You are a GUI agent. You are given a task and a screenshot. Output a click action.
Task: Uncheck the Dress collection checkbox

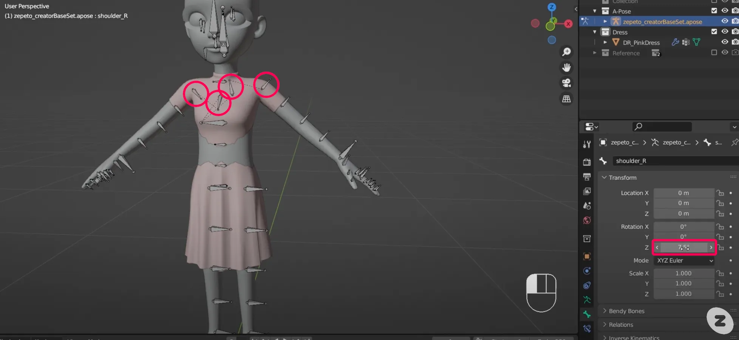pos(714,32)
